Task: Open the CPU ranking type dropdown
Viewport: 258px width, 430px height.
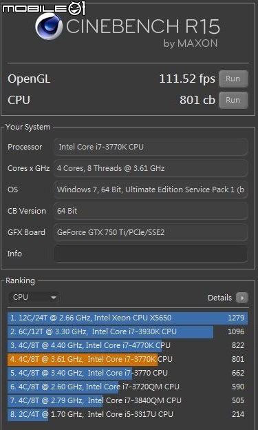Action: pyautogui.click(x=34, y=297)
